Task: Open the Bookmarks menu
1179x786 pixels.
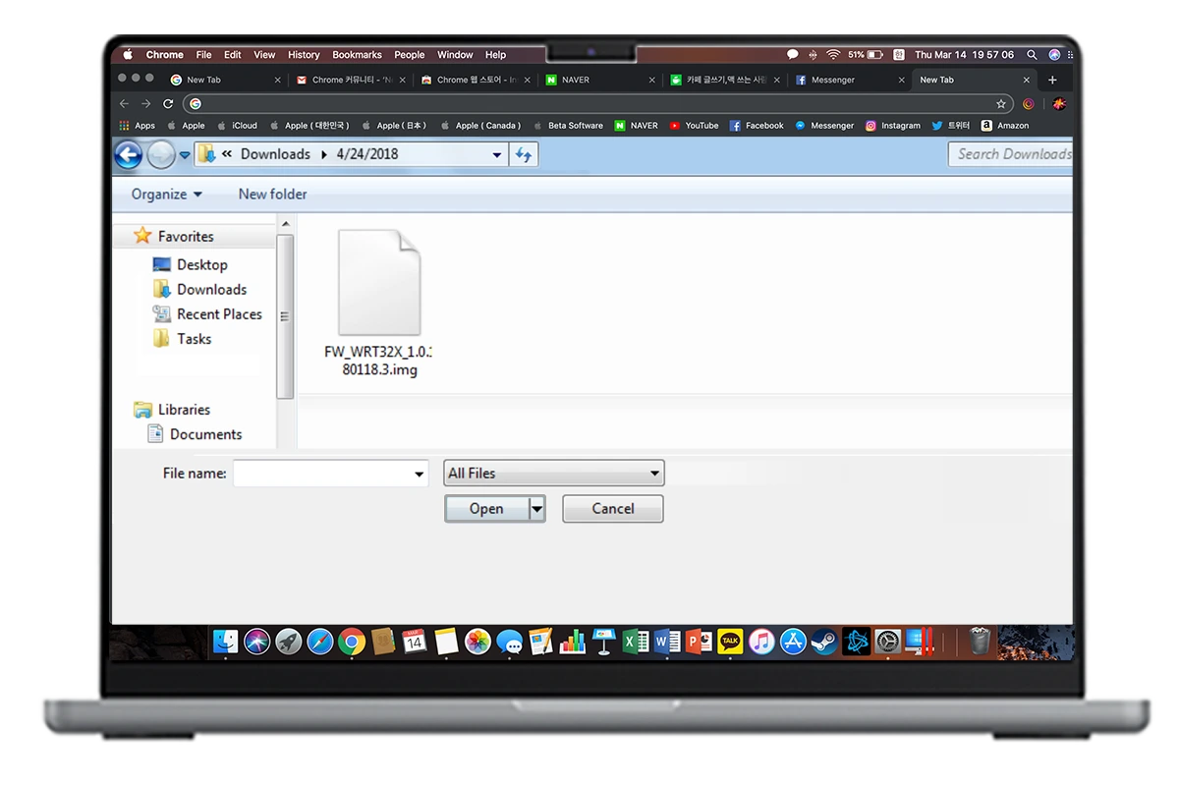Action: pyautogui.click(x=357, y=55)
